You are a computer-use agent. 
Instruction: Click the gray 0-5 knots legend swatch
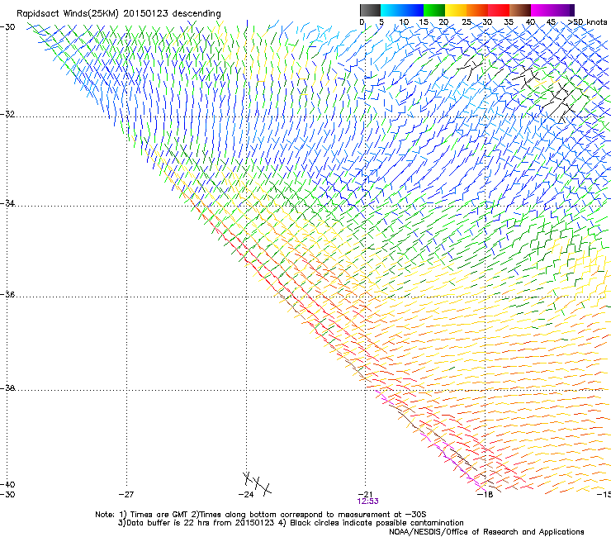click(x=370, y=10)
